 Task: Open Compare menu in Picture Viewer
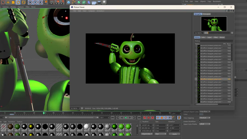91,11
